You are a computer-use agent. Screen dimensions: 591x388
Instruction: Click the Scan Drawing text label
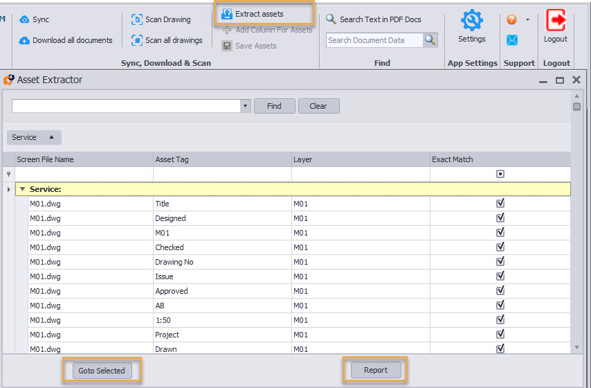(x=168, y=19)
